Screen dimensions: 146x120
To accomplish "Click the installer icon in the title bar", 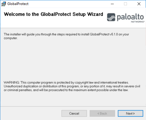I will [4, 4].
